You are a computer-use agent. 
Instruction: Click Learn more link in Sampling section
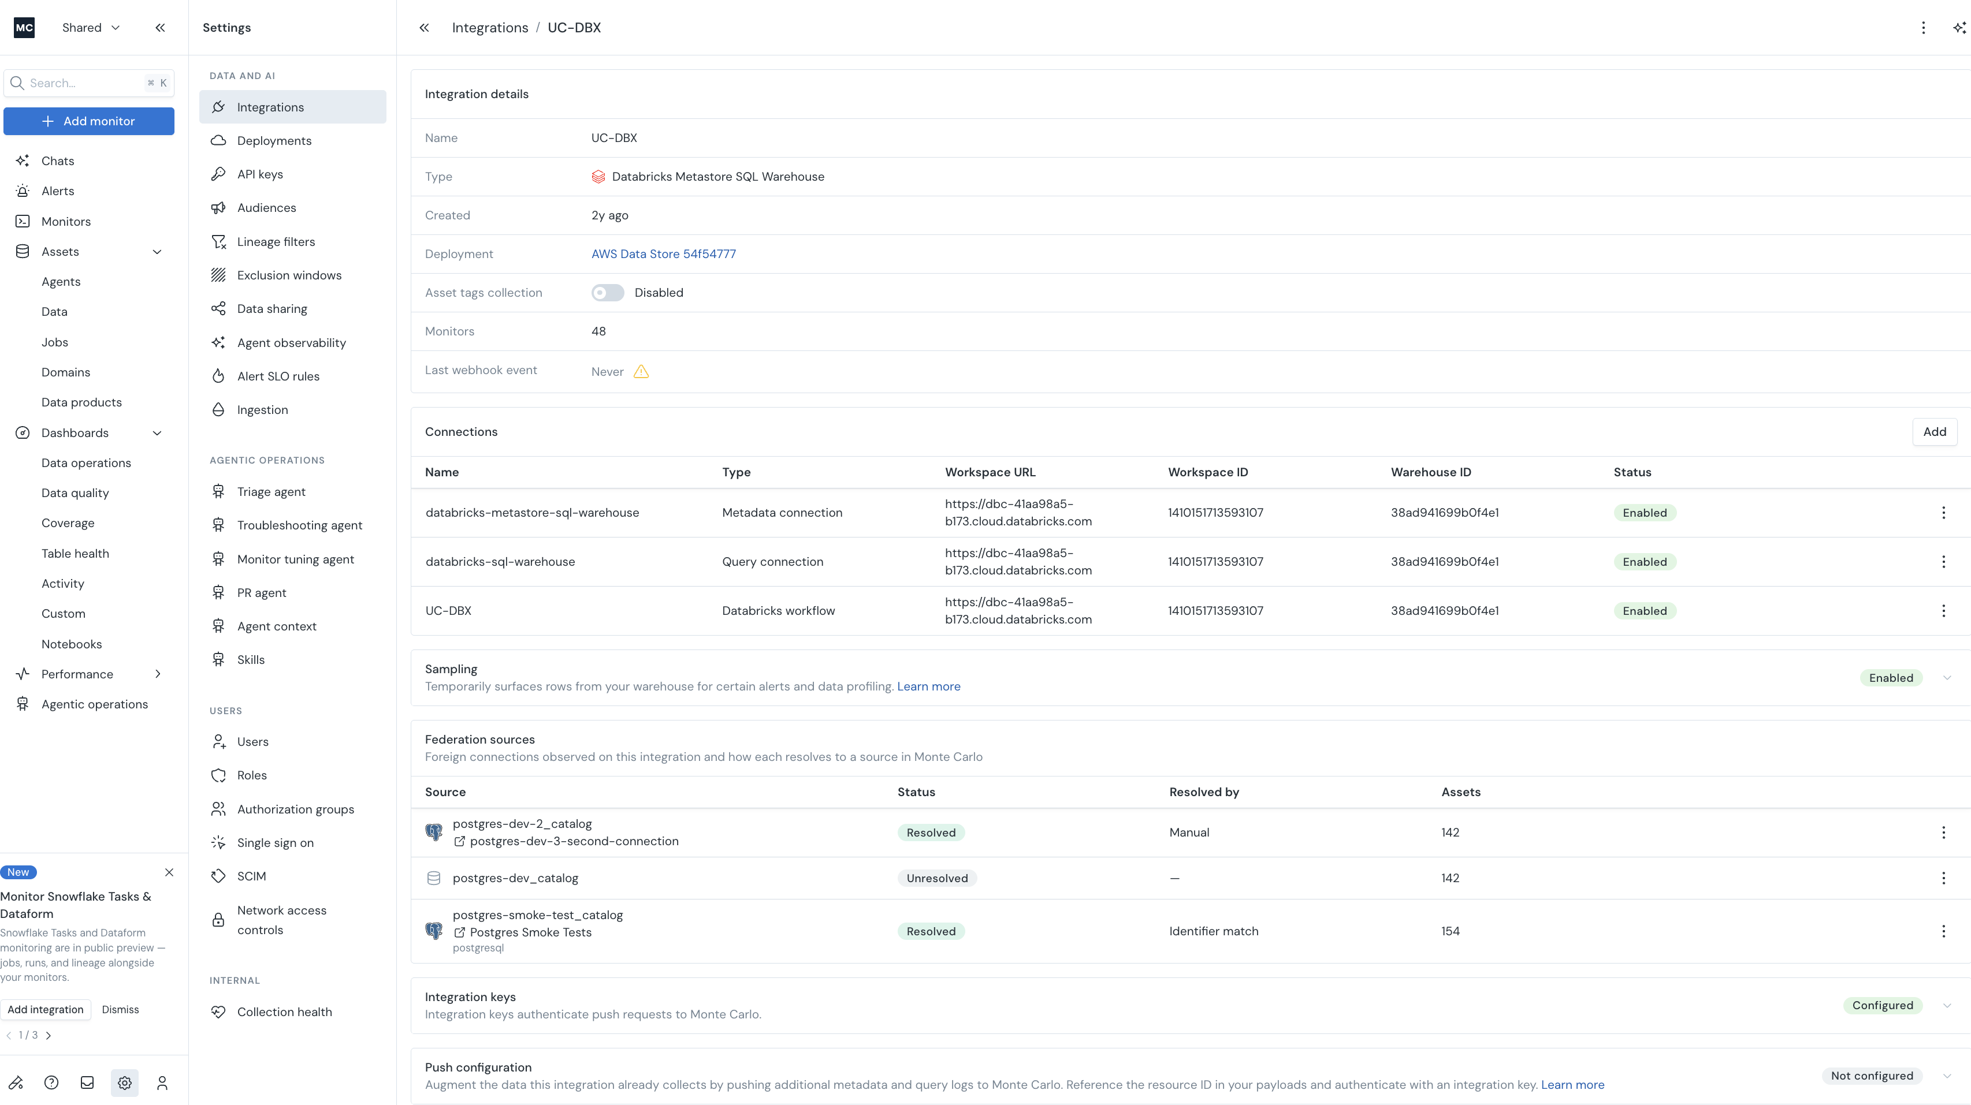928,686
